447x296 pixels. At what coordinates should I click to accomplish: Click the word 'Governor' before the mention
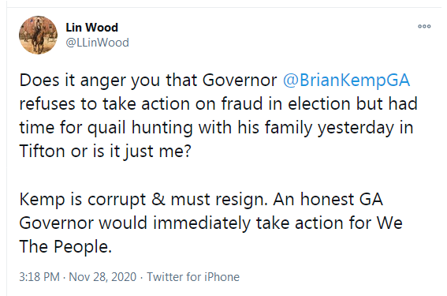[240, 81]
